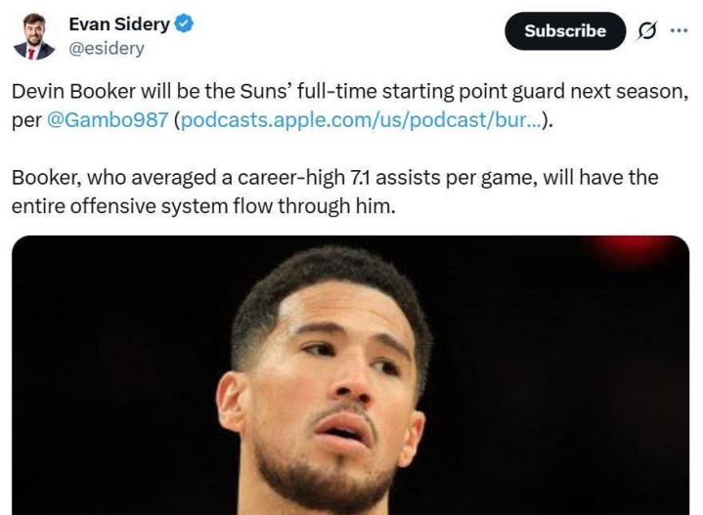Click the "Devin Booker" name starting the tweet
703x515 pixels.
coord(65,93)
